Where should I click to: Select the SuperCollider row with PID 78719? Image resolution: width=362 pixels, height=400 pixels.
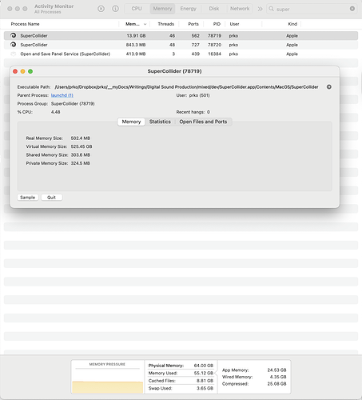(181, 35)
